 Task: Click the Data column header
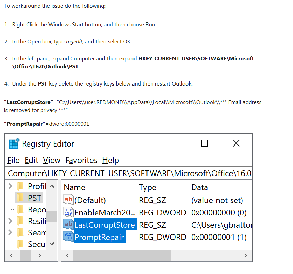[199, 187]
